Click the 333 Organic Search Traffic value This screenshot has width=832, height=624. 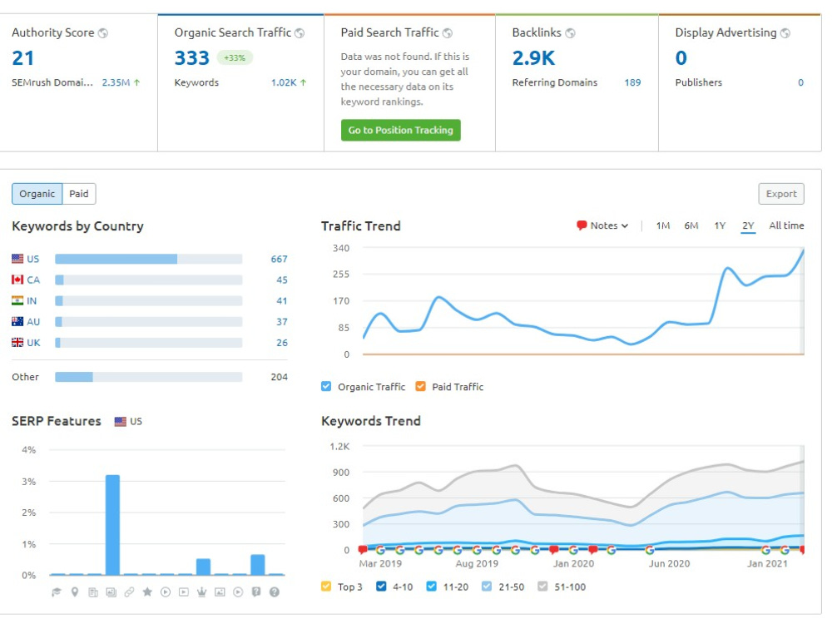[192, 58]
